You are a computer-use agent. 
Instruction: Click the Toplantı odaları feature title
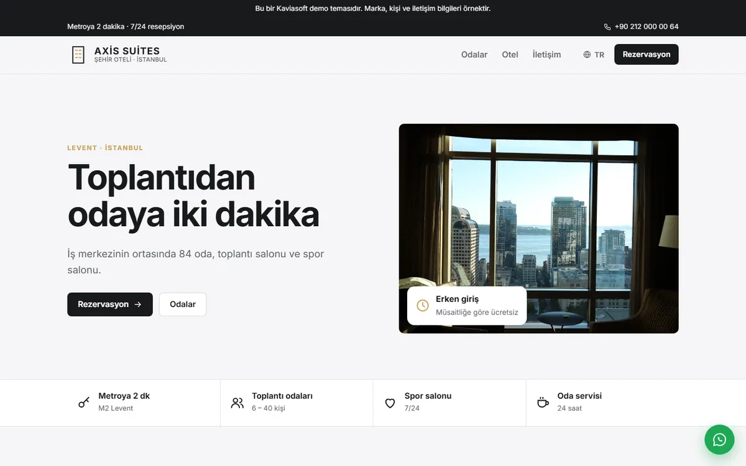click(x=282, y=396)
